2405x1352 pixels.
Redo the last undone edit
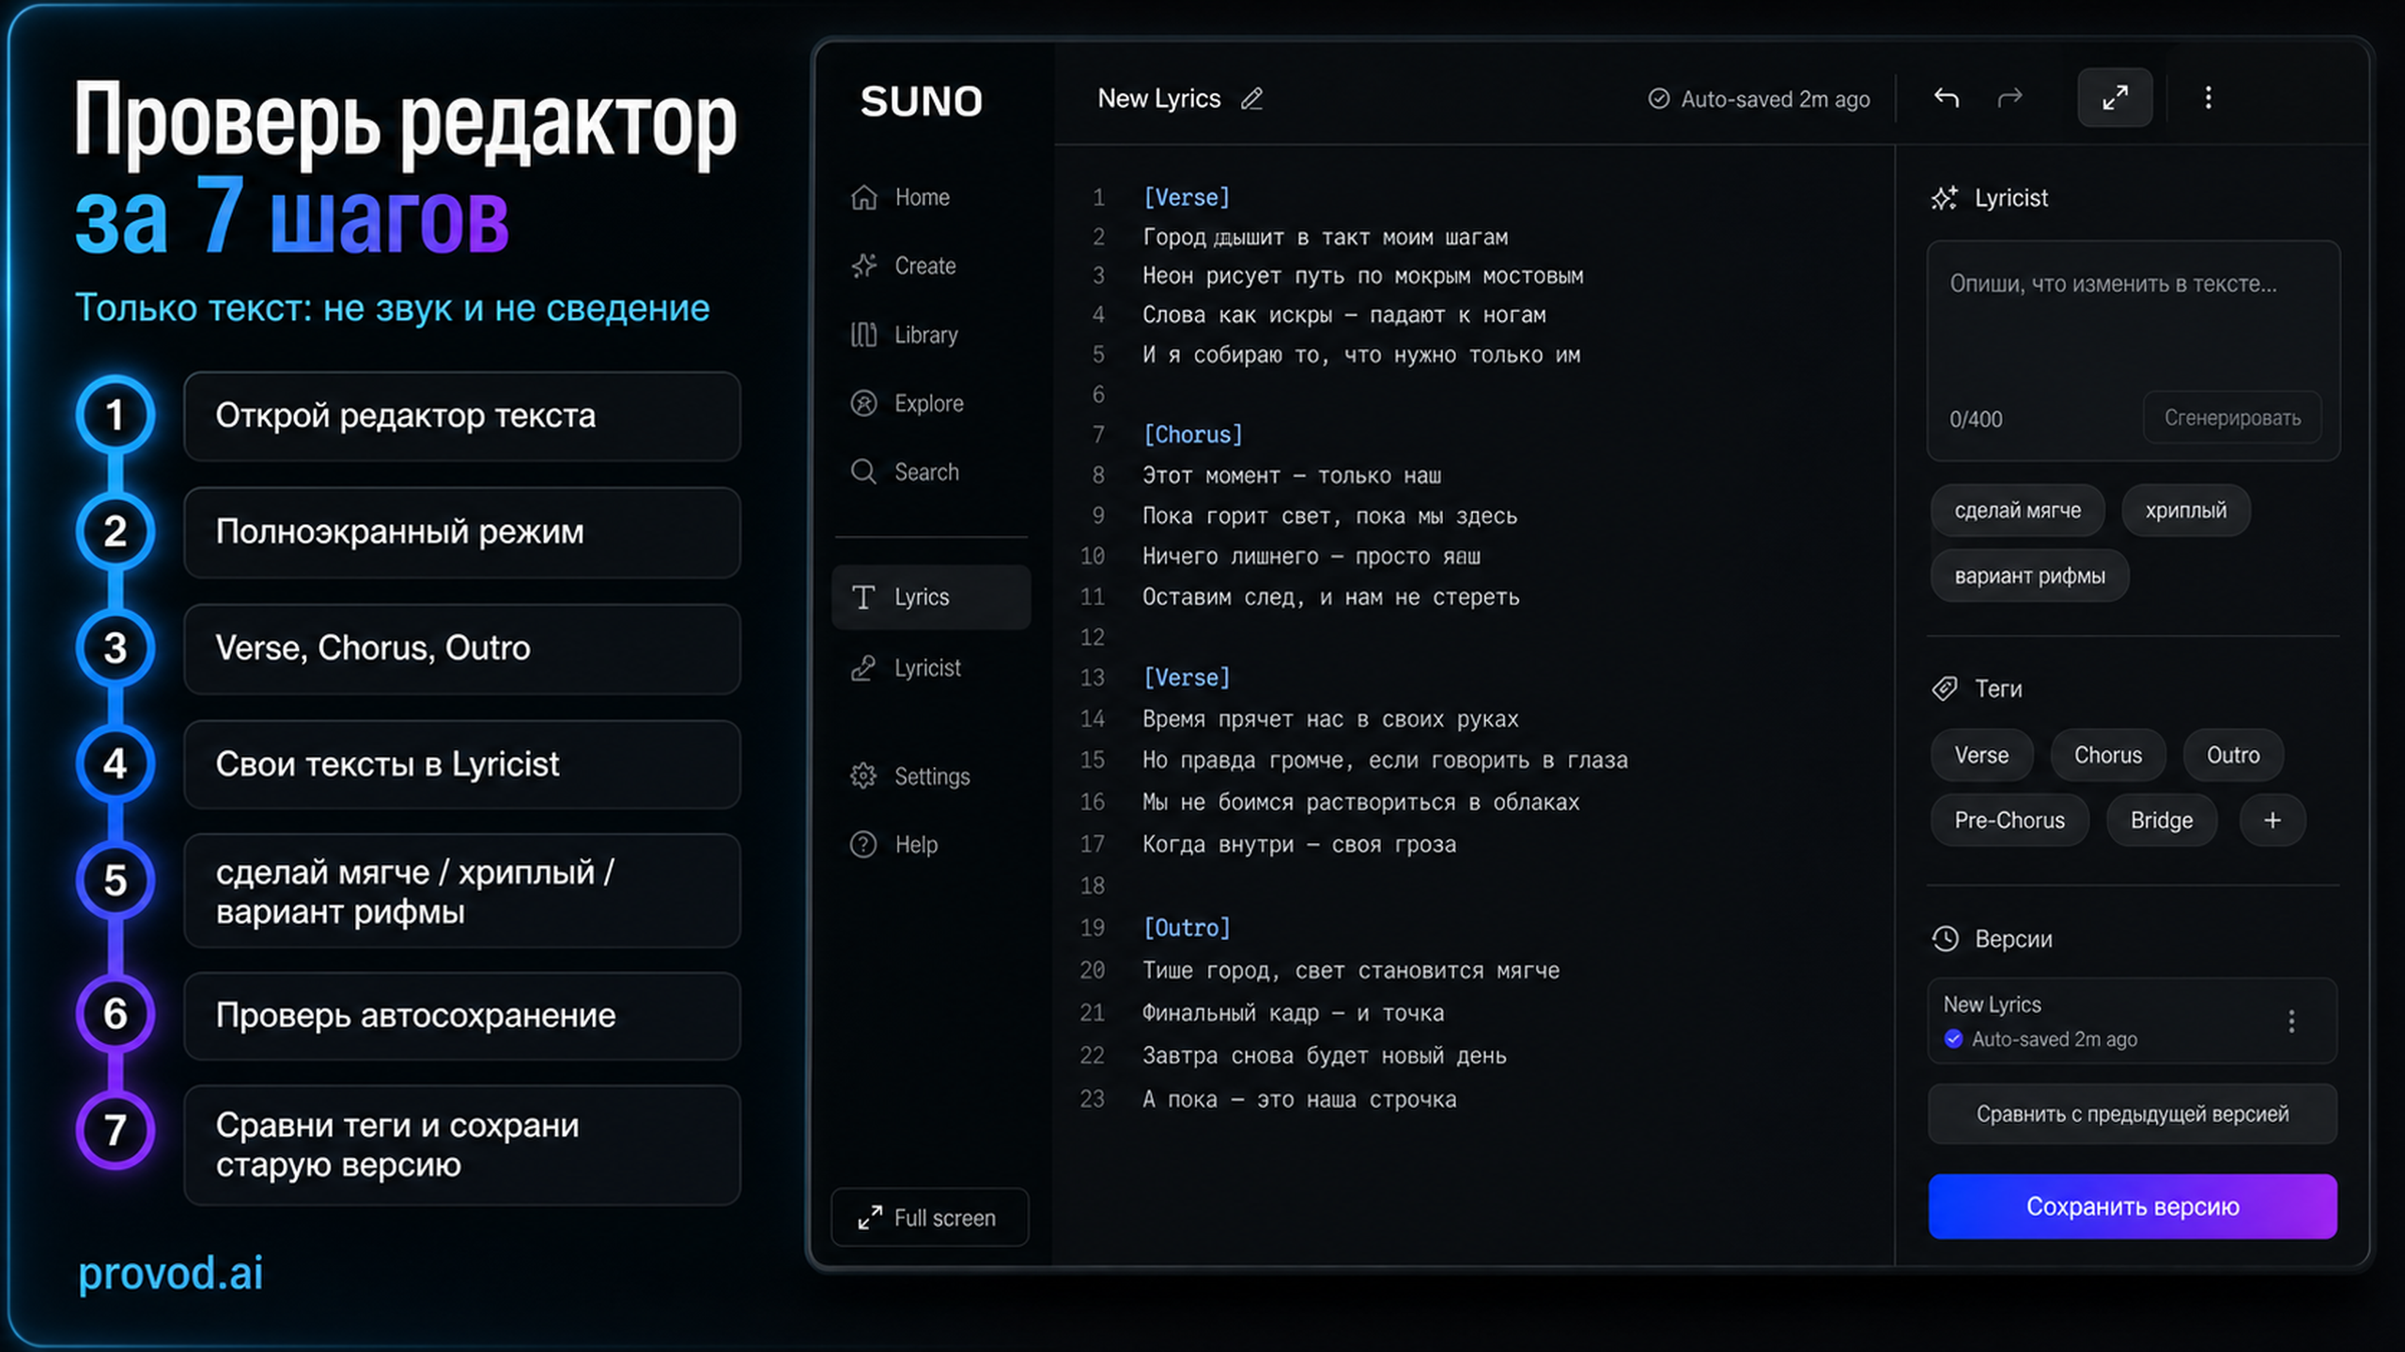point(2009,98)
